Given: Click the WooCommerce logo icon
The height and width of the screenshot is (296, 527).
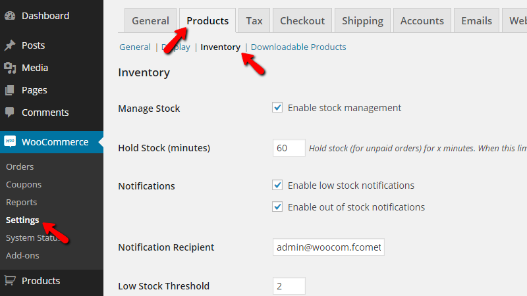Looking at the screenshot, I should tap(10, 141).
